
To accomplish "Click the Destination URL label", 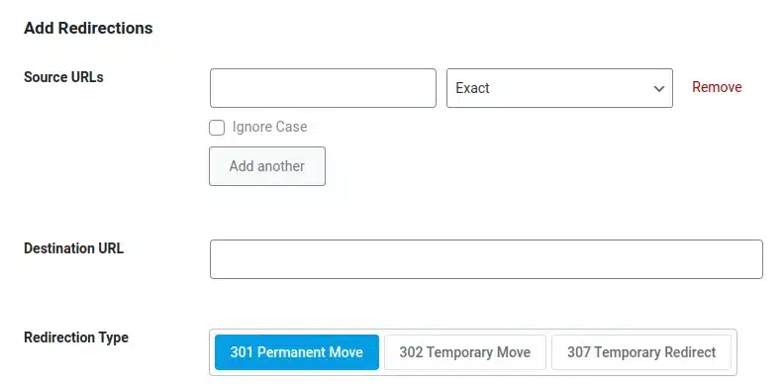I will (73, 248).
